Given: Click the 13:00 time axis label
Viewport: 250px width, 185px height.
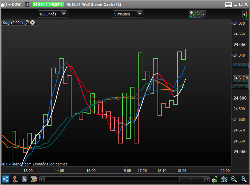Looking at the screenshot, I should click(28, 171).
